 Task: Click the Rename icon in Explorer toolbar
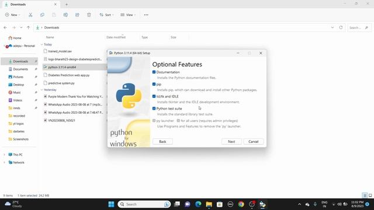(x=65, y=15)
